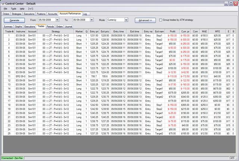Sort by the Entry name column header
The width and height of the screenshot is (239, 161).
(x=148, y=31)
